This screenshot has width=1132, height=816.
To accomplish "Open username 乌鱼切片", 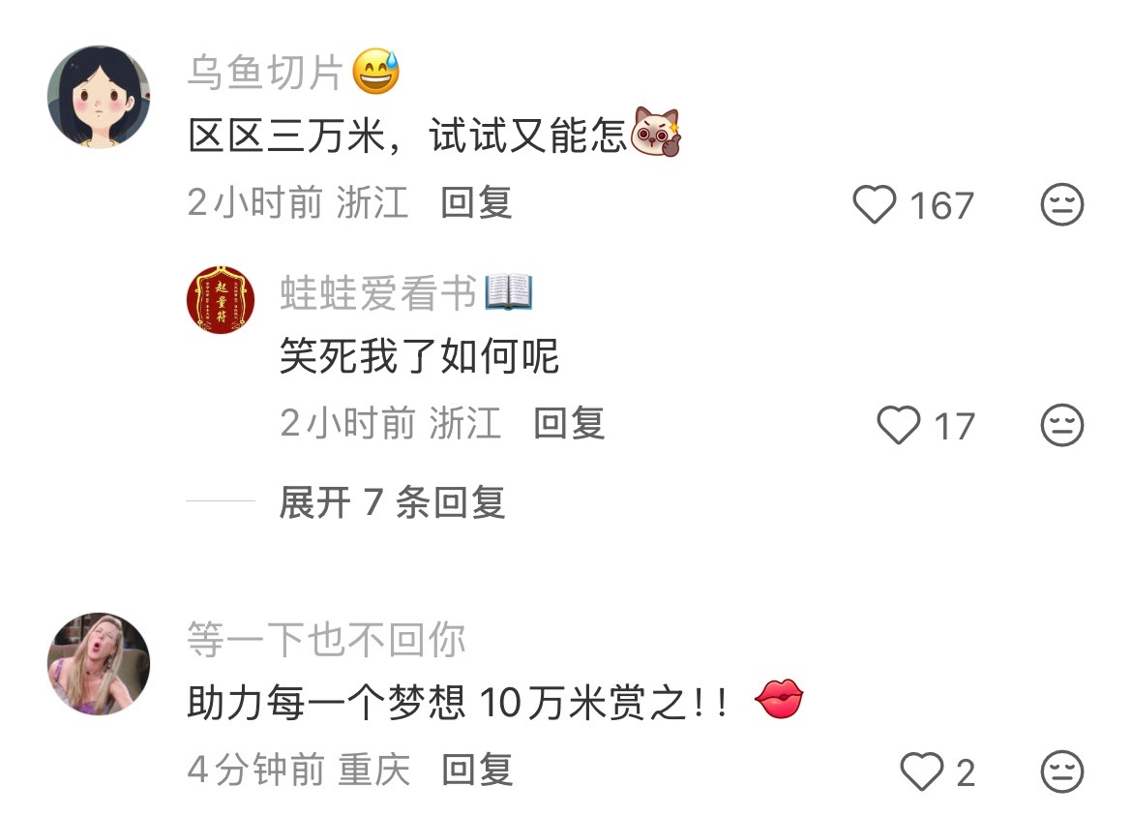I will point(265,73).
